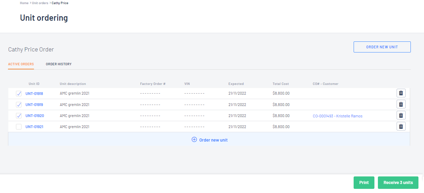Click the ORDER NEW UNIT button
This screenshot has height=193, width=424.
382,47
